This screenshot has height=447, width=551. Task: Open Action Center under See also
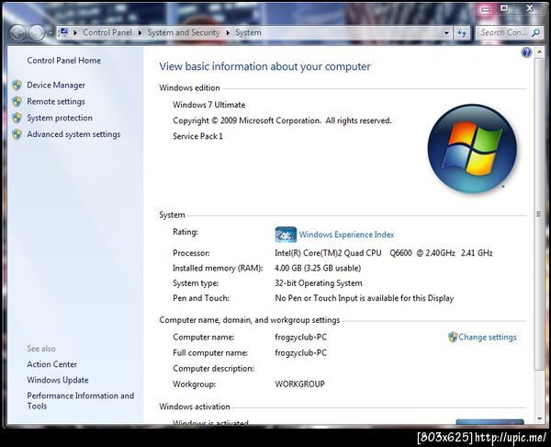(52, 364)
